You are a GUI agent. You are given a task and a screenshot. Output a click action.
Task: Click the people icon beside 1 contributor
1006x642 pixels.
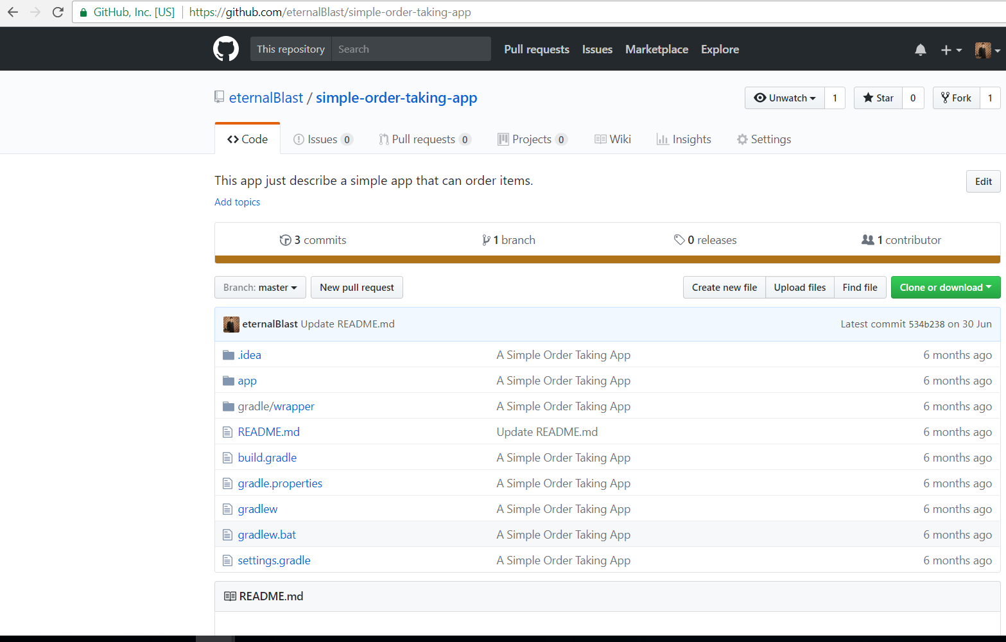(867, 239)
